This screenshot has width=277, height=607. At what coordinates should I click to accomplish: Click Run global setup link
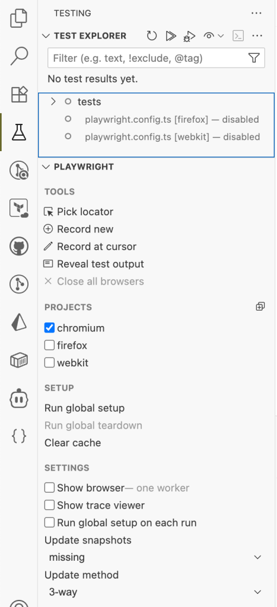click(x=84, y=408)
